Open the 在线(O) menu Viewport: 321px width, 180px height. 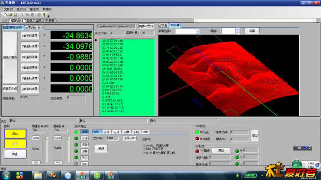coord(34,9)
